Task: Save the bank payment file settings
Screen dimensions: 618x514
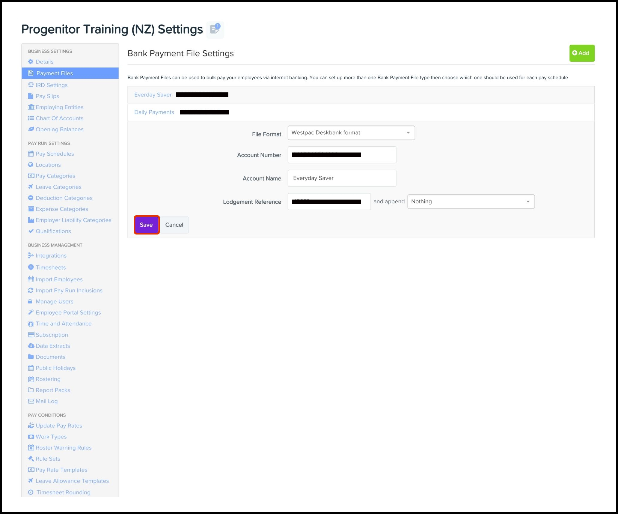Action: (x=146, y=225)
